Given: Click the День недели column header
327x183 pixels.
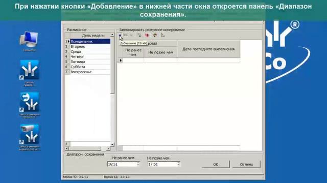Looking at the screenshot, I should point(90,36).
